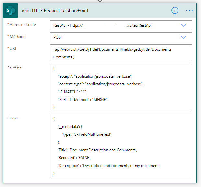Screen dimensions: 201x187
Task: Focus the URI input field
Action: point(121,53)
